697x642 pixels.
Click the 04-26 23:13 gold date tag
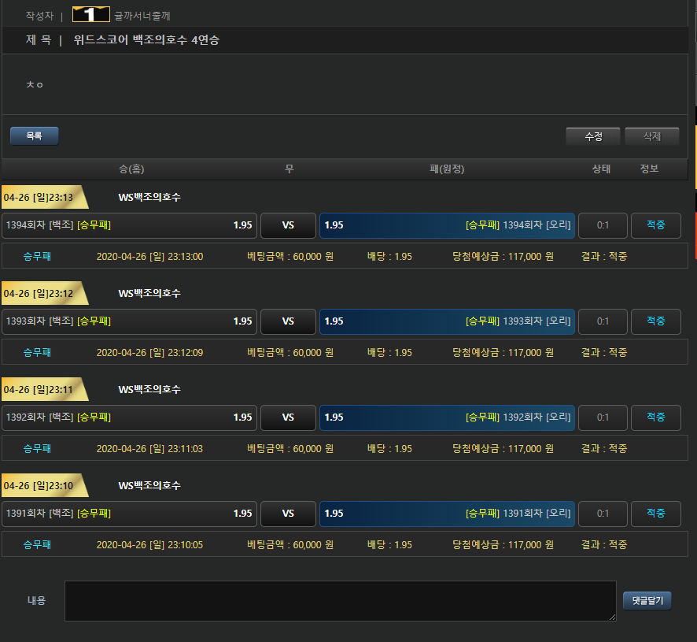click(x=39, y=198)
